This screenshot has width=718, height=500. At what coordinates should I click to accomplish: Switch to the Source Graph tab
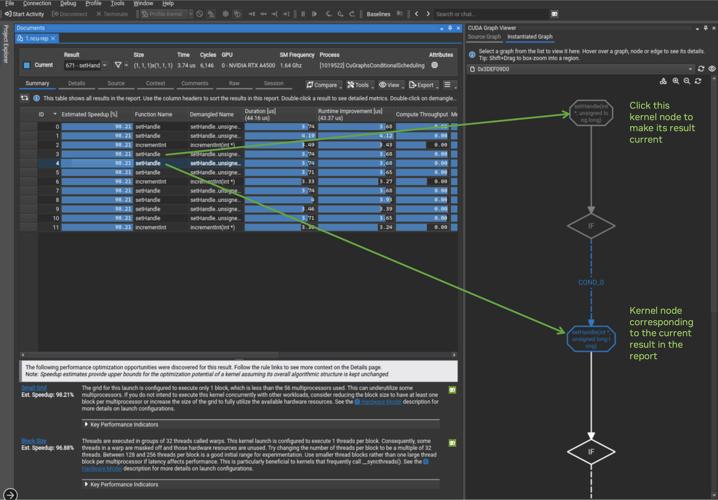click(x=484, y=37)
